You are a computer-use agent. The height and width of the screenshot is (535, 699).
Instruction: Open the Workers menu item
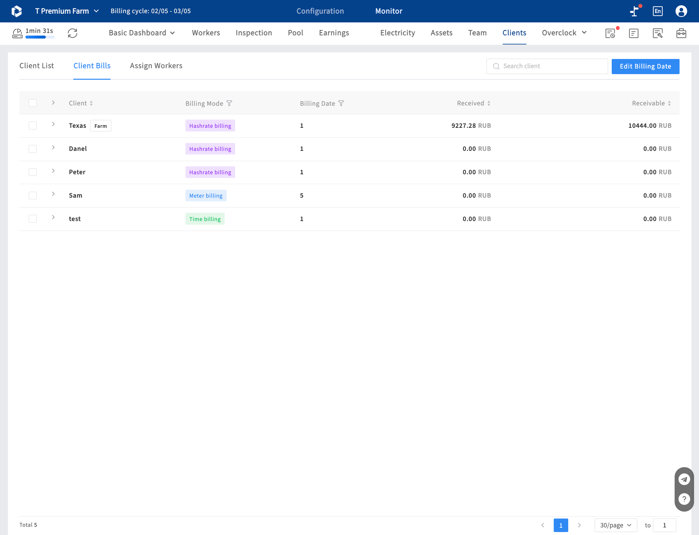[206, 33]
